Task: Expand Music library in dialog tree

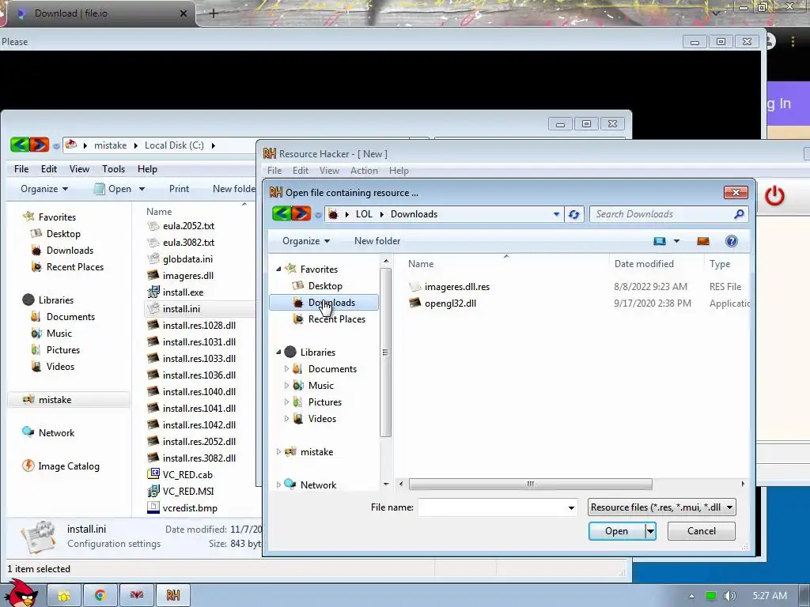Action: [286, 385]
